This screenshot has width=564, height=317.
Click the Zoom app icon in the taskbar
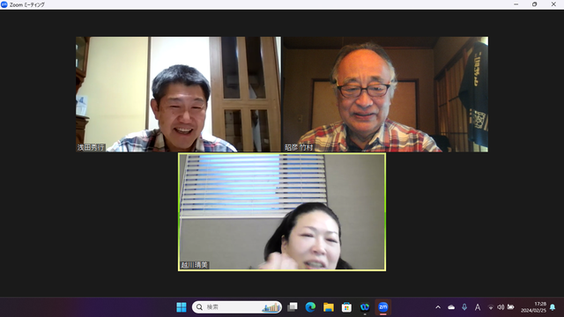point(382,307)
